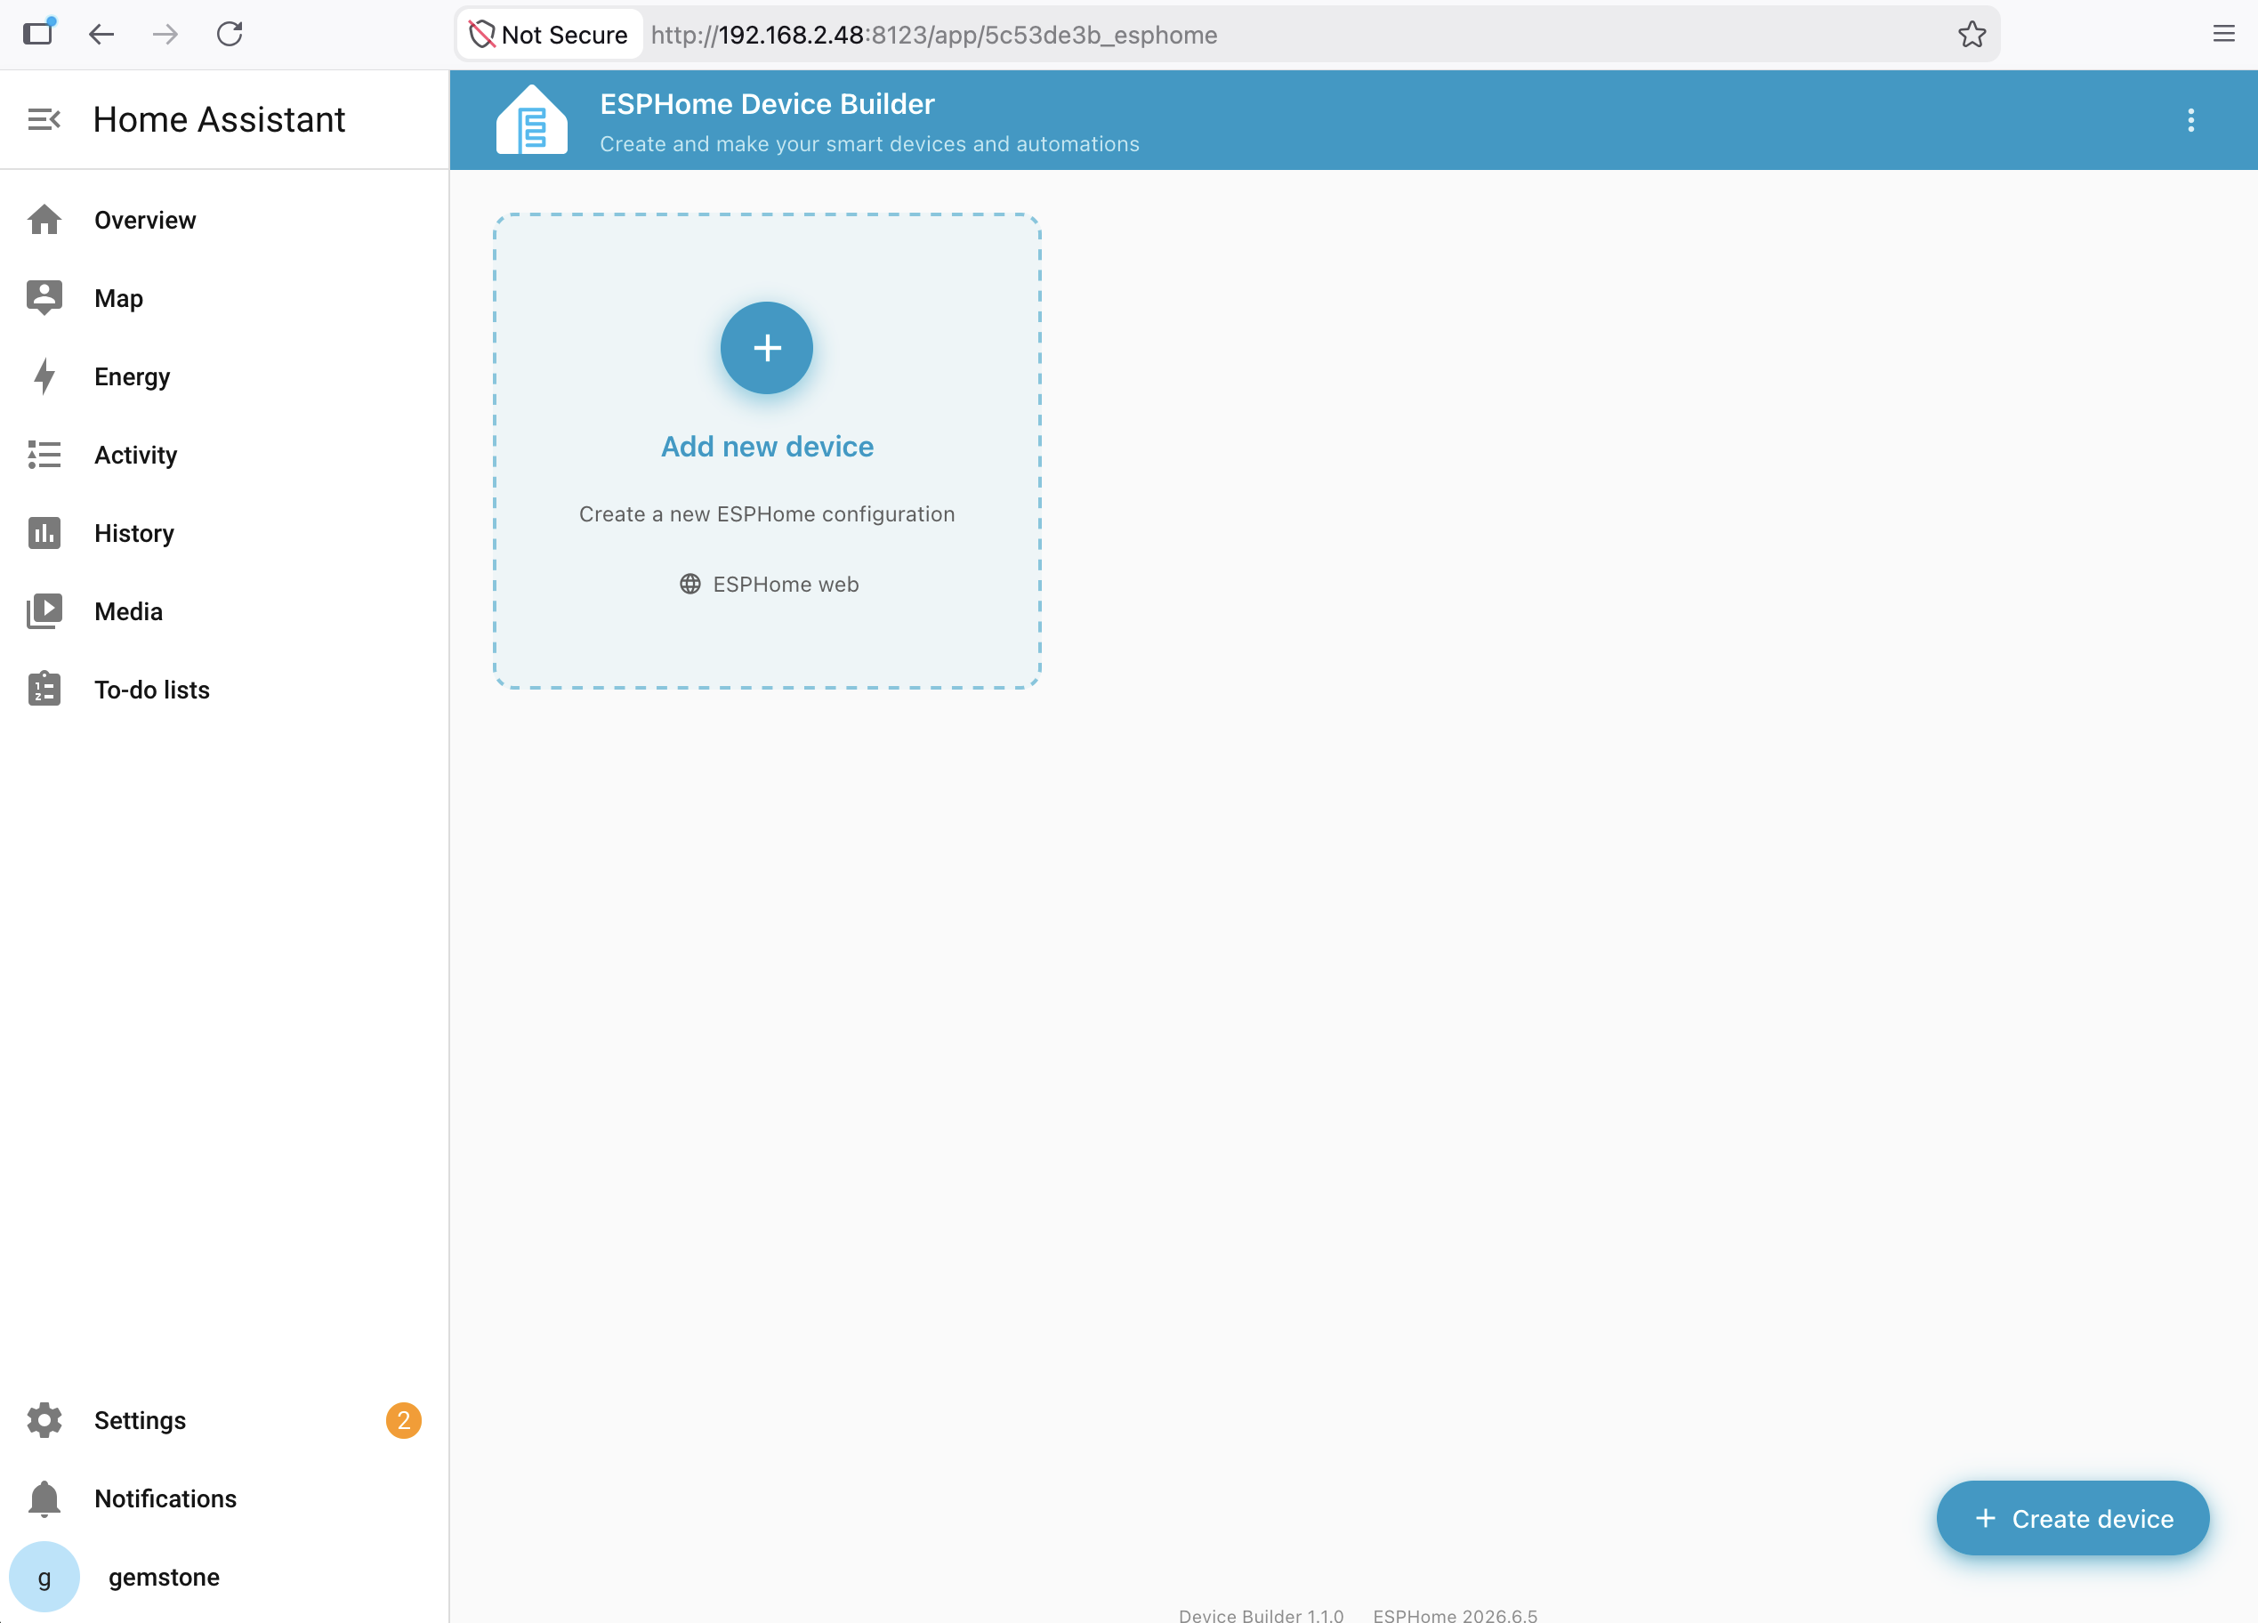The height and width of the screenshot is (1623, 2258).
Task: Open the browser hamburger menu
Action: (2223, 35)
